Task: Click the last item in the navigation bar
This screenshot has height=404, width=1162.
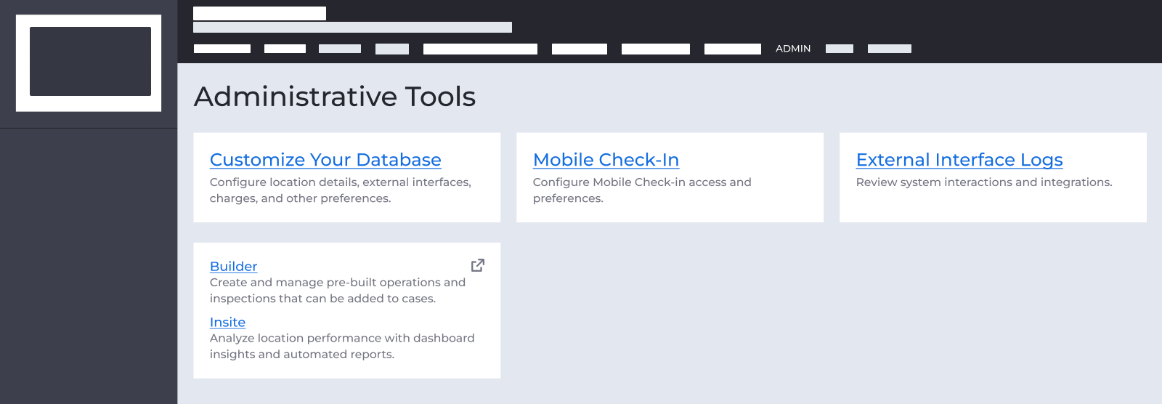Action: 889,49
